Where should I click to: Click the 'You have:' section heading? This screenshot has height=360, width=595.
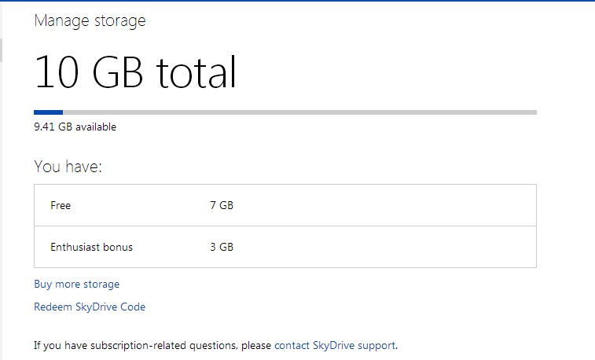pos(68,167)
